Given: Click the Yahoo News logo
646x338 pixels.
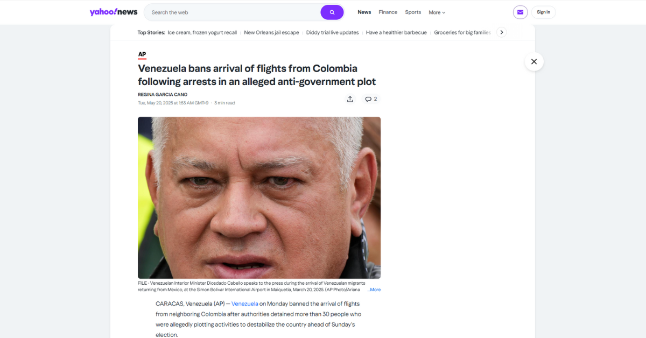Looking at the screenshot, I should [114, 12].
